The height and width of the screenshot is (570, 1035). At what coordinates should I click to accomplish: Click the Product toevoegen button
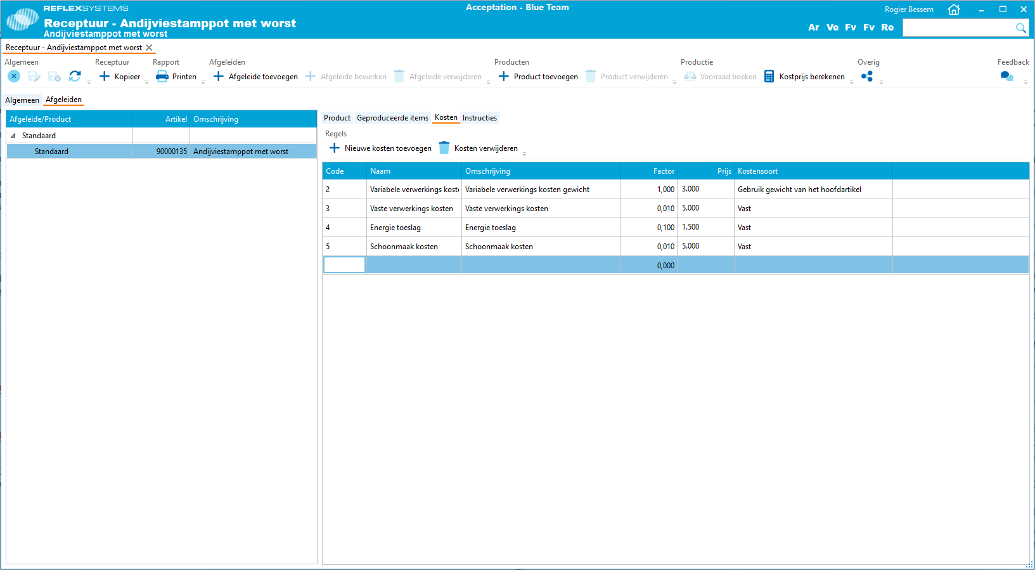pos(538,77)
